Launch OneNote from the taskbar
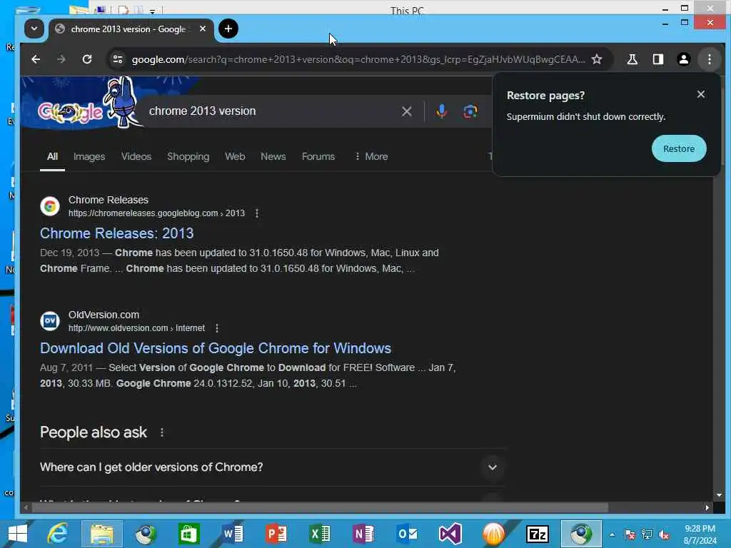Viewport: 731px width, 548px height. (x=363, y=534)
